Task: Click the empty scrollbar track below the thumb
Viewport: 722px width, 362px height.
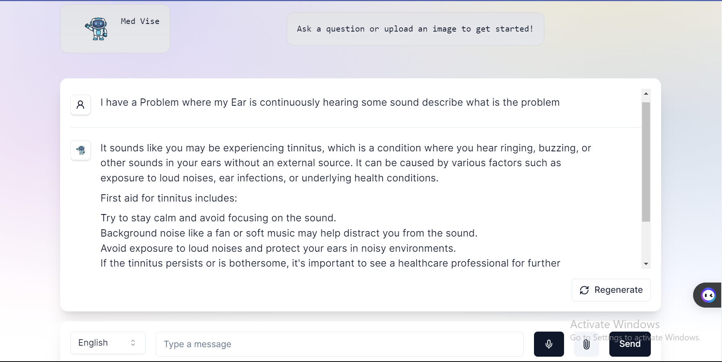Action: point(646,241)
